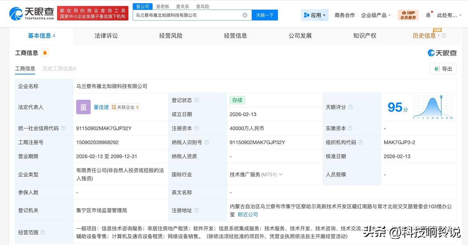Click organization code MAK7GJP3-2
This screenshot has height=245, width=468.
pyautogui.click(x=400, y=142)
